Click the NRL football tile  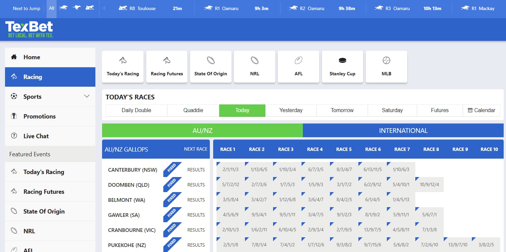click(x=255, y=67)
